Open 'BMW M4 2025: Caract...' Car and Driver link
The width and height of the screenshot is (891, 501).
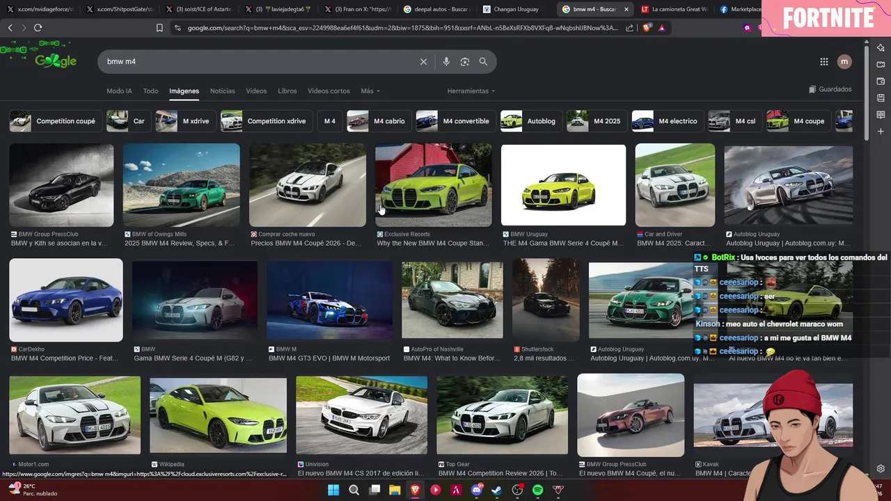pos(673,244)
